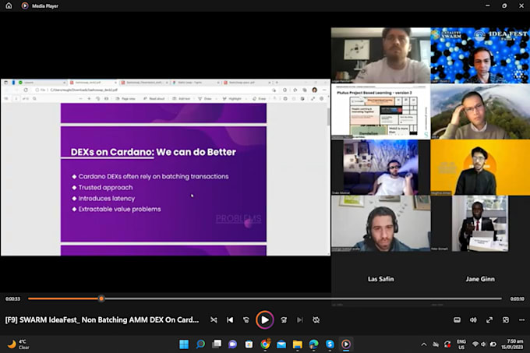The height and width of the screenshot is (353, 530).
Task: Open taskbar Search
Action: [x=200, y=344]
